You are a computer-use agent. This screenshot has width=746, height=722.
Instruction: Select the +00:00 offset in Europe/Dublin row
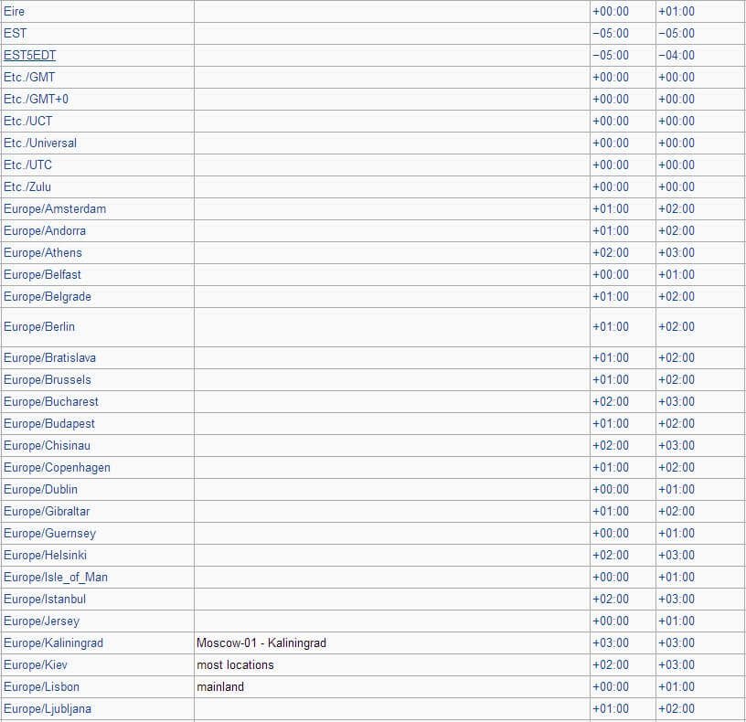pos(611,490)
